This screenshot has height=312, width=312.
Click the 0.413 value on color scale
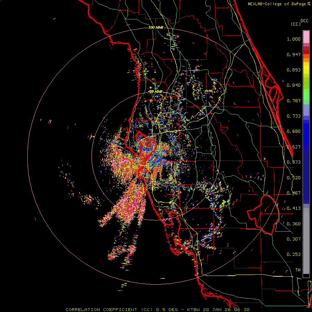[294, 208]
